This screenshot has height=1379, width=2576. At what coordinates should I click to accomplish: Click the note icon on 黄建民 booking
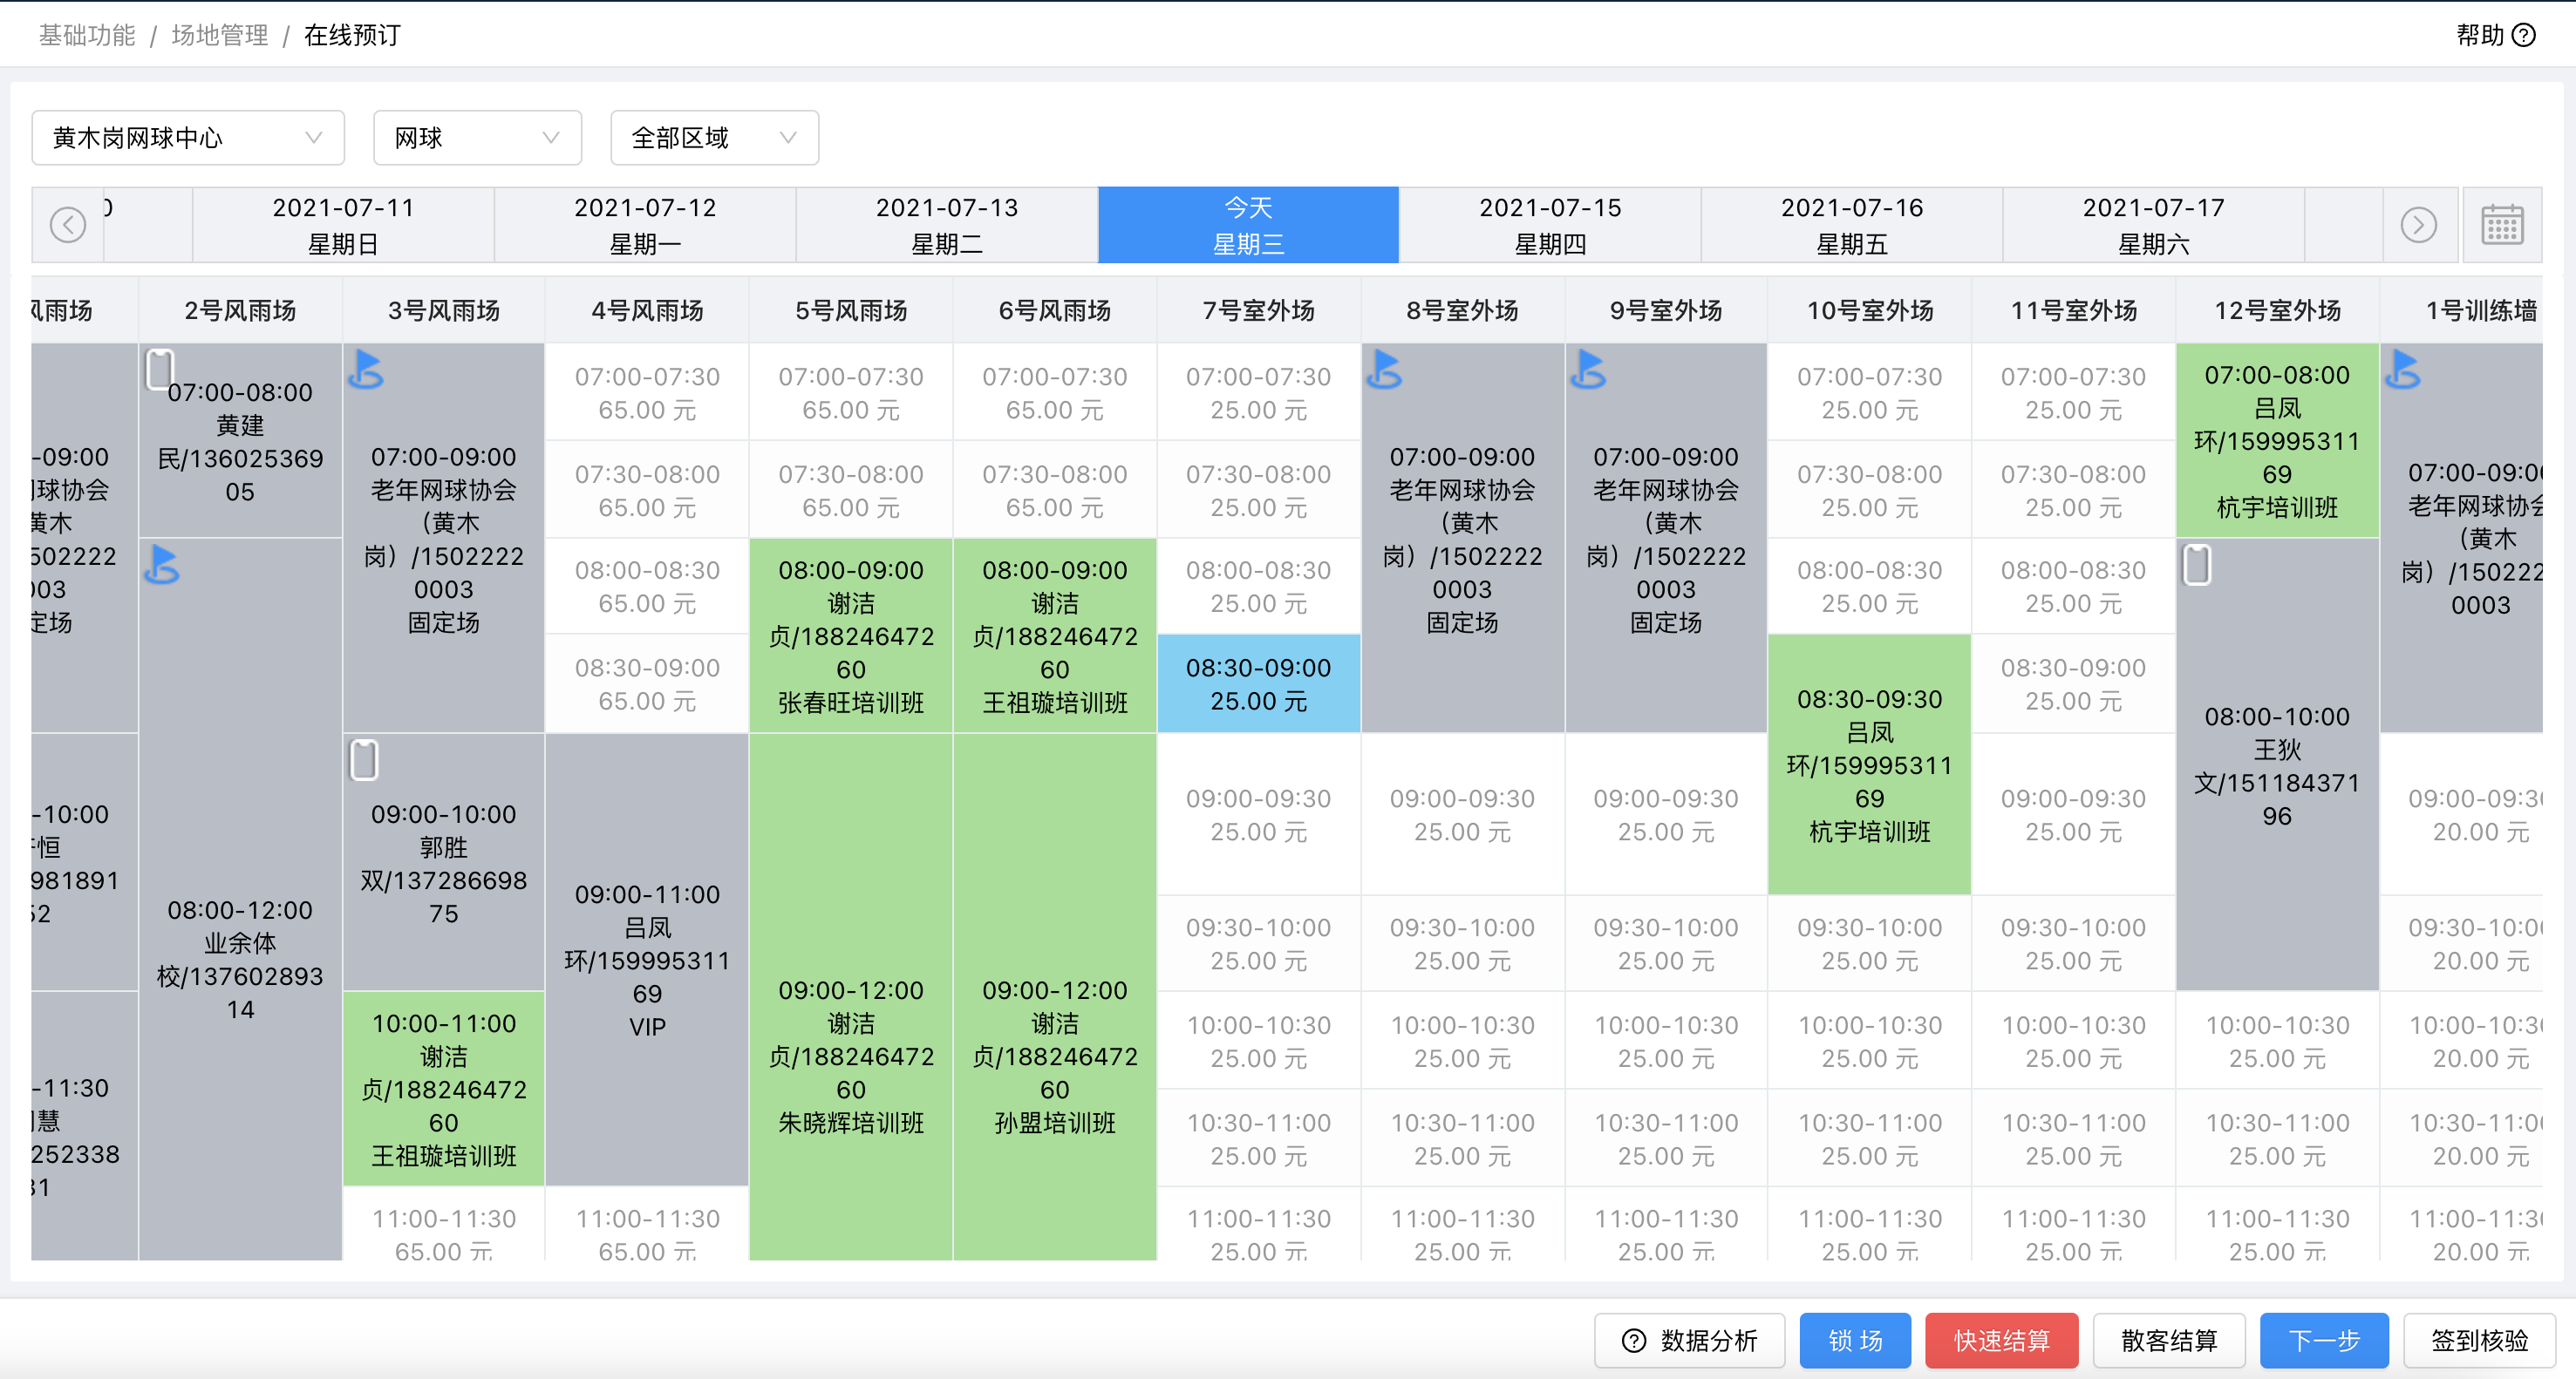pyautogui.click(x=161, y=368)
